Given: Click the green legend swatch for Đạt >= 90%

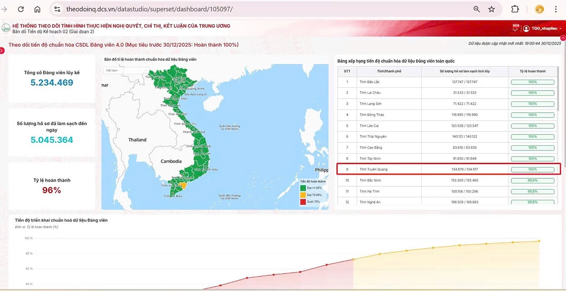Looking at the screenshot, I should (303, 188).
